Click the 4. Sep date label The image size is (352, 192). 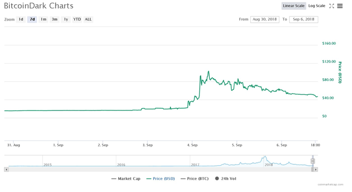(x=192, y=145)
